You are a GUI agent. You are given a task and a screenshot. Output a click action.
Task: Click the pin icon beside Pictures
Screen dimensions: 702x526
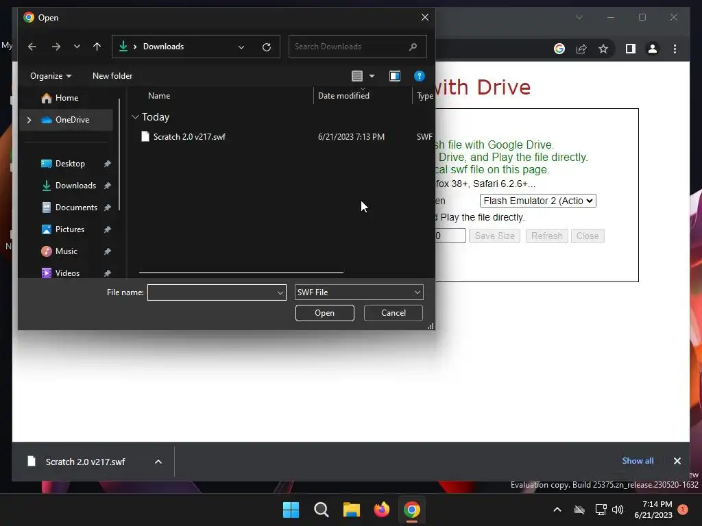coord(108,229)
